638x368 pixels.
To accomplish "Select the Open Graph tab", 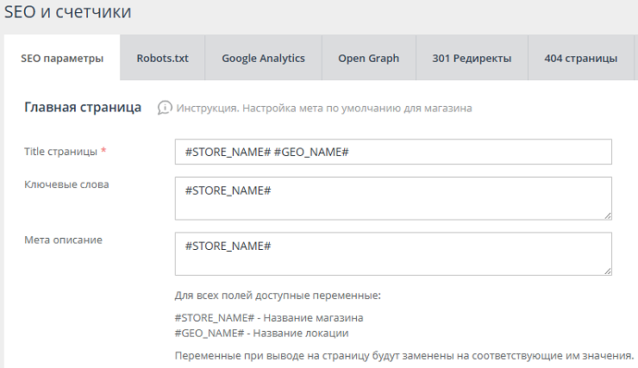I will pyautogui.click(x=368, y=59).
